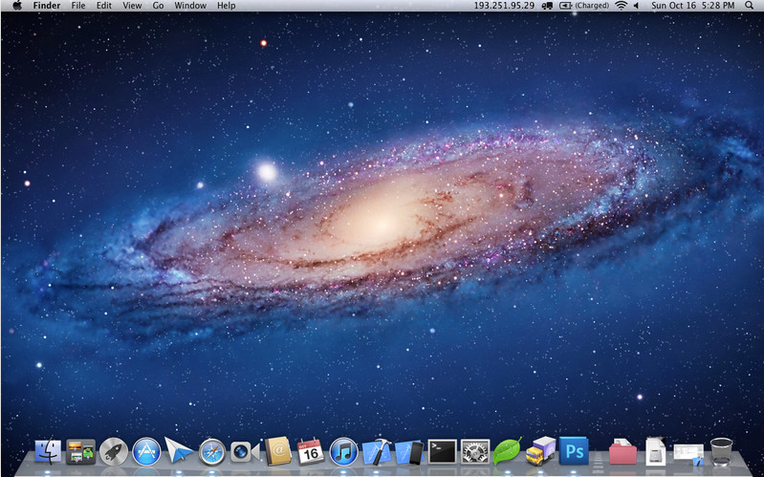
Task: Open the App Store dock icon
Action: click(146, 451)
